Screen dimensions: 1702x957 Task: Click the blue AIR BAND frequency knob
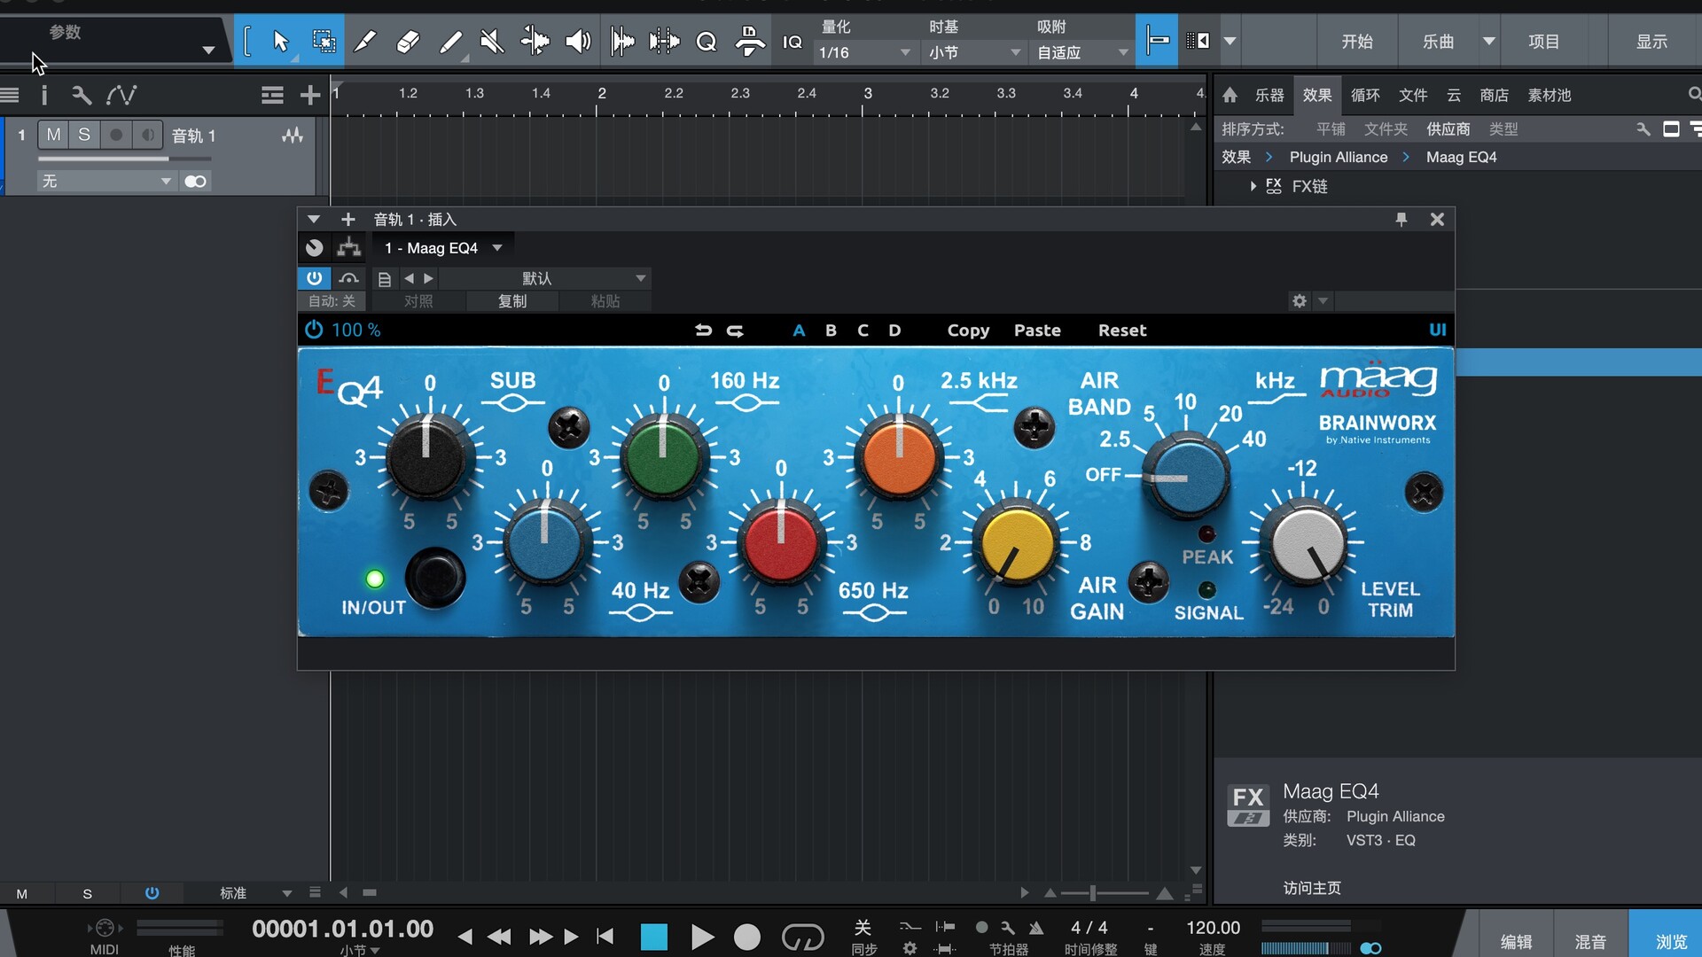click(x=1186, y=476)
